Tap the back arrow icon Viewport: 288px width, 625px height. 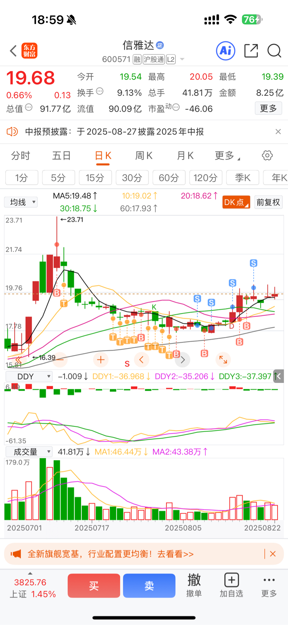13,51
